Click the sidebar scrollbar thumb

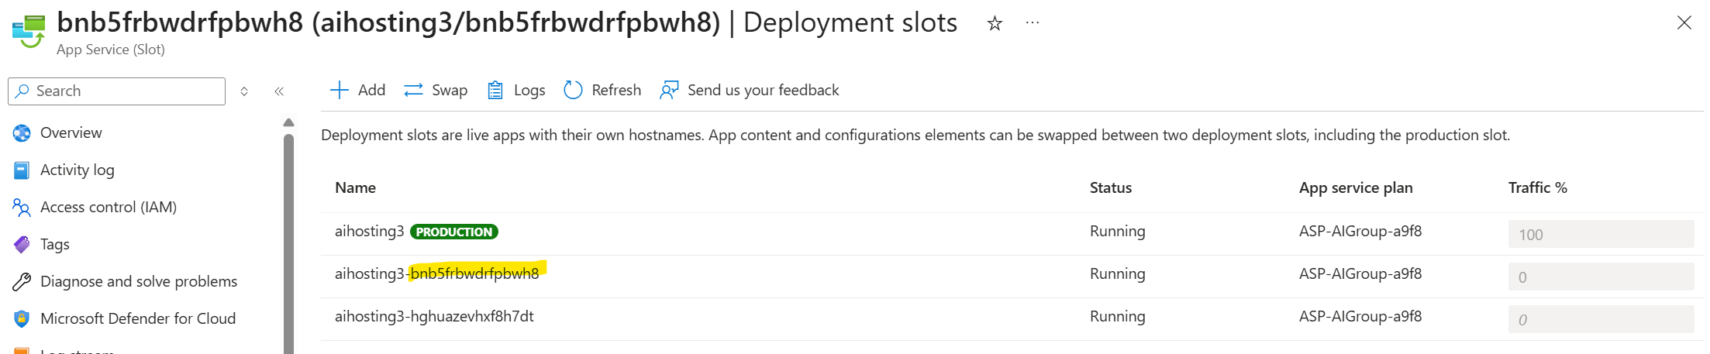pyautogui.click(x=288, y=244)
